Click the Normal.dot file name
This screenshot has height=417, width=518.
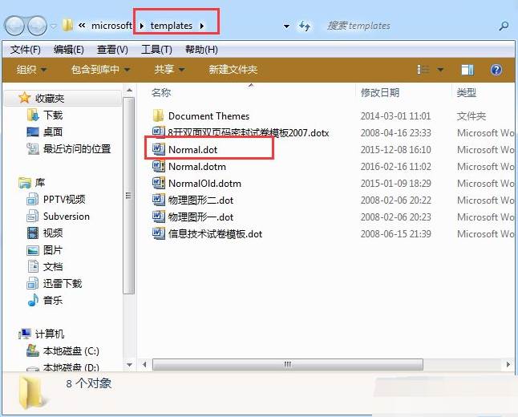(193, 150)
